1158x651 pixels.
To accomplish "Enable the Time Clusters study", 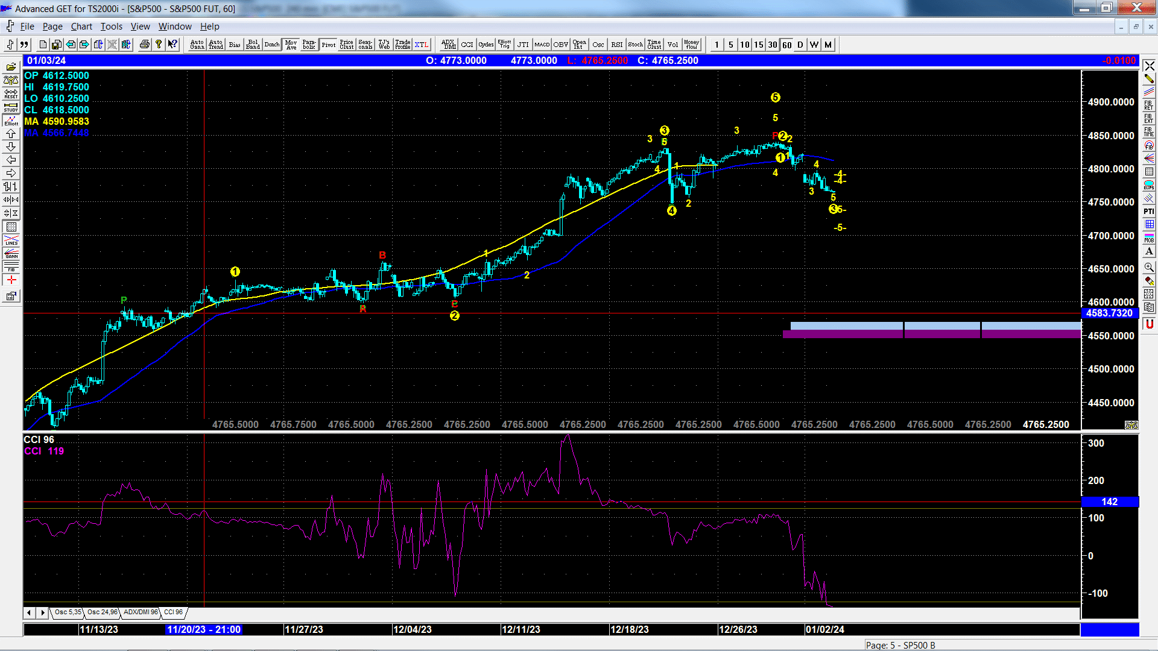I will point(654,45).
